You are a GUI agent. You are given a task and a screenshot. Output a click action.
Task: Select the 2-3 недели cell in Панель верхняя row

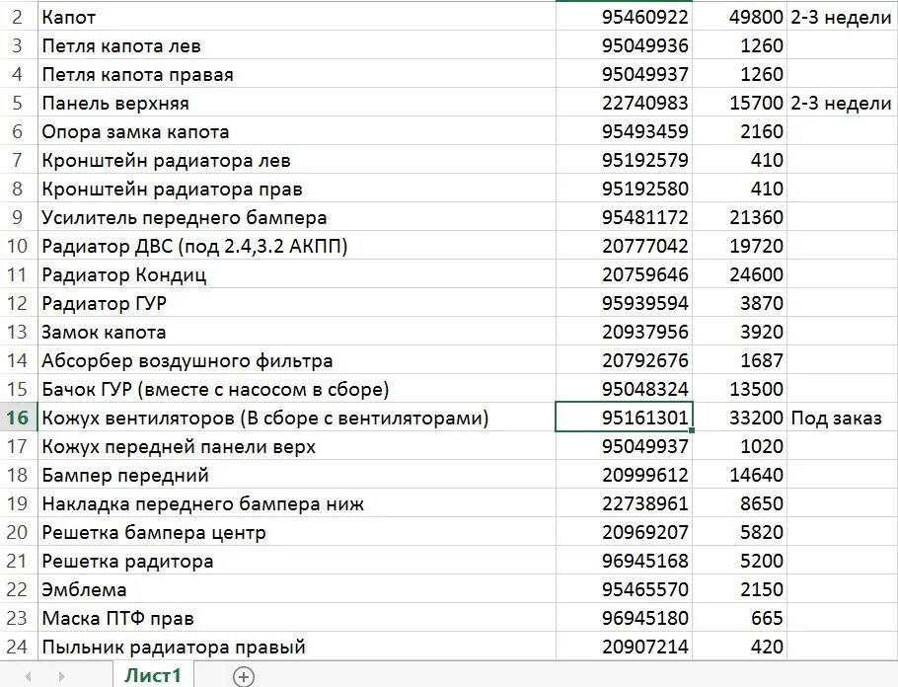point(843,103)
